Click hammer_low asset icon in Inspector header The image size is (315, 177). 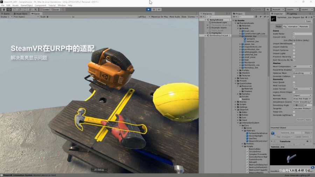[273, 19]
